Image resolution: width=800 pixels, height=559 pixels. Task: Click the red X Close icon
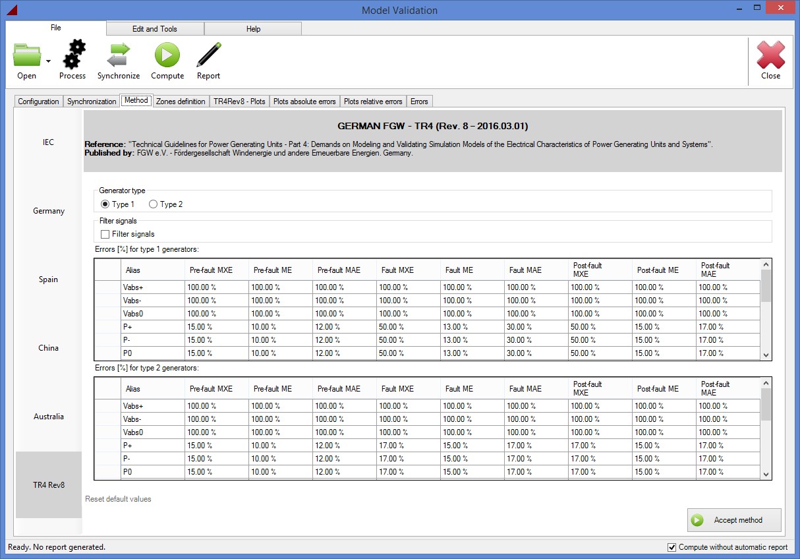click(x=770, y=55)
